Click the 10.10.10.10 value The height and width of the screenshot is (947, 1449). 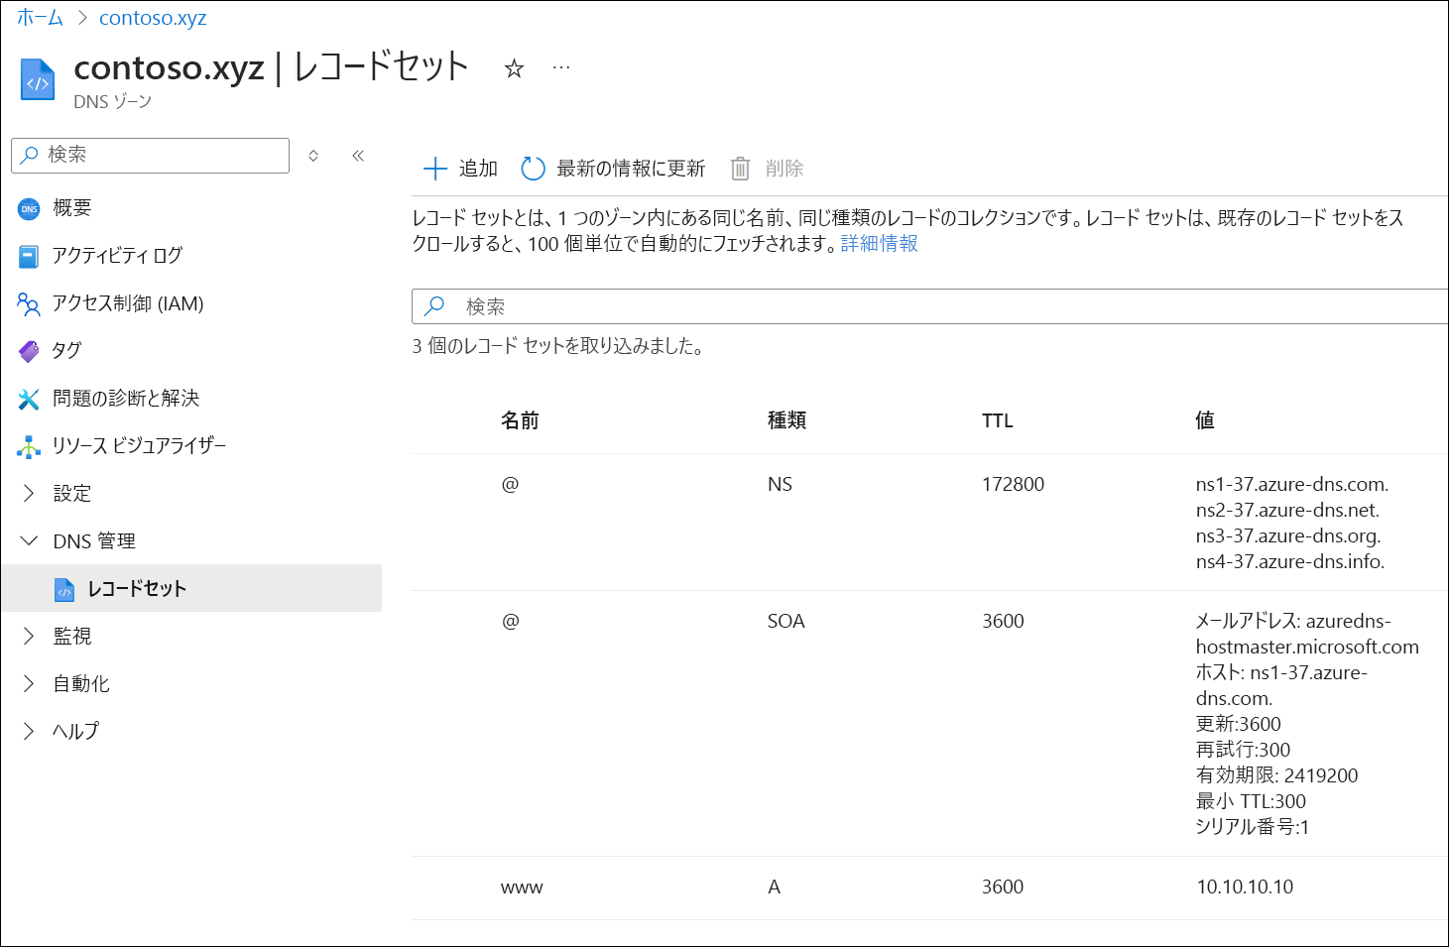pyautogui.click(x=1245, y=887)
